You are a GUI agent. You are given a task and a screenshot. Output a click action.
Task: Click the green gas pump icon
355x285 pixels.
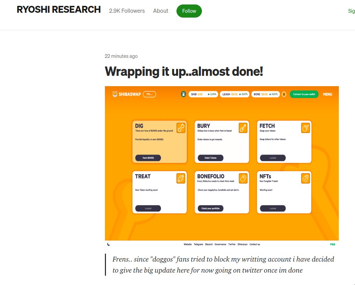(183, 94)
